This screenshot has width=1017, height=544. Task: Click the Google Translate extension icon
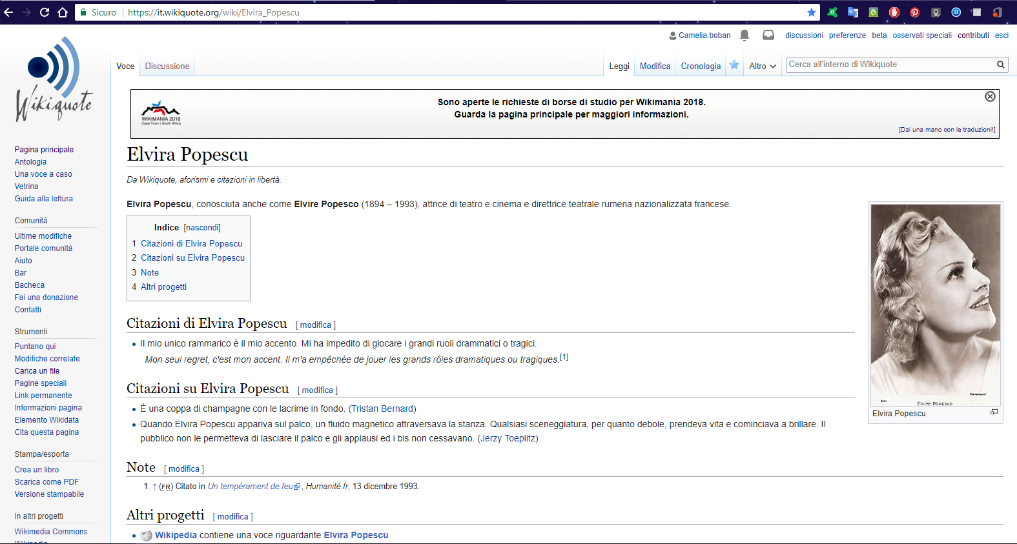(853, 12)
